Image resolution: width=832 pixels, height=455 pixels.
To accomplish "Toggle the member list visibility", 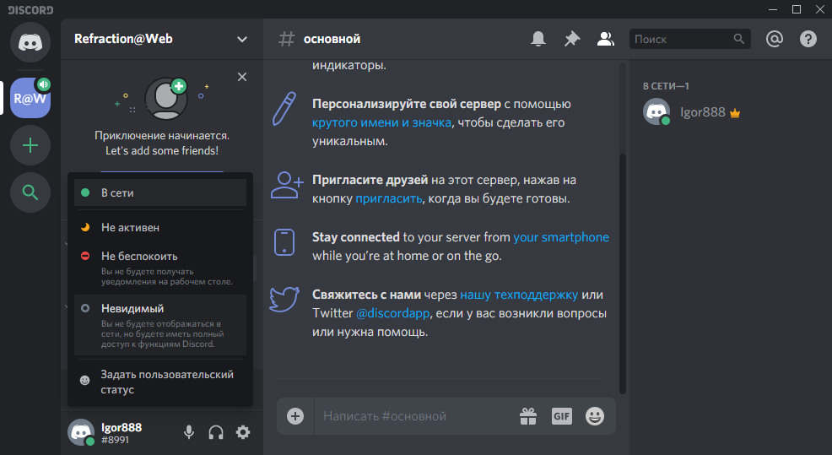I will pos(605,39).
